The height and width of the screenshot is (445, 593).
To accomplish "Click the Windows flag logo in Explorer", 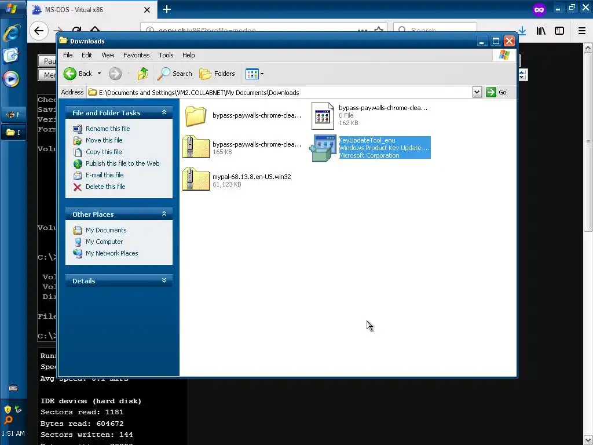I will pyautogui.click(x=504, y=55).
